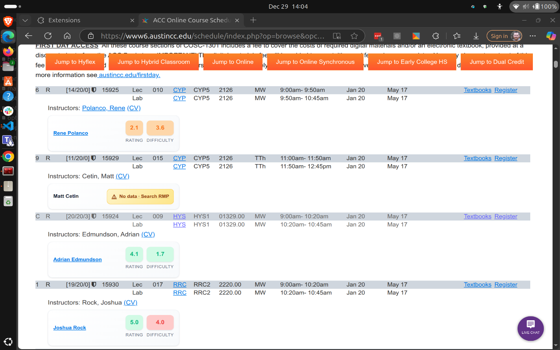Switch to the Extensions tab
The width and height of the screenshot is (560, 350).
(x=85, y=20)
